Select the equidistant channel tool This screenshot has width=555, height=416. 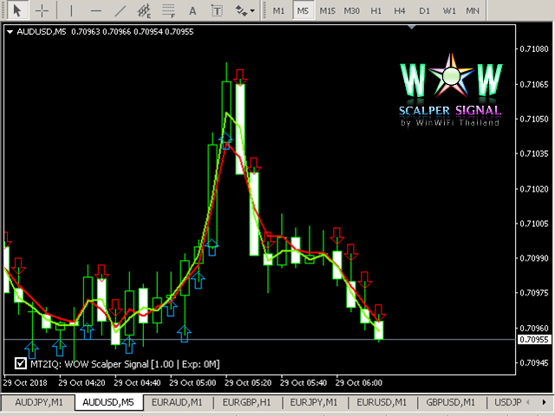pos(144,11)
